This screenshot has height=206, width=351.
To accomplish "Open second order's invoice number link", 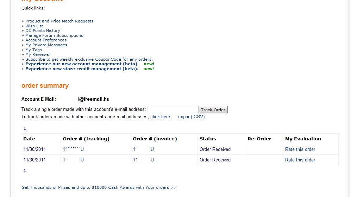I will 143,160.
